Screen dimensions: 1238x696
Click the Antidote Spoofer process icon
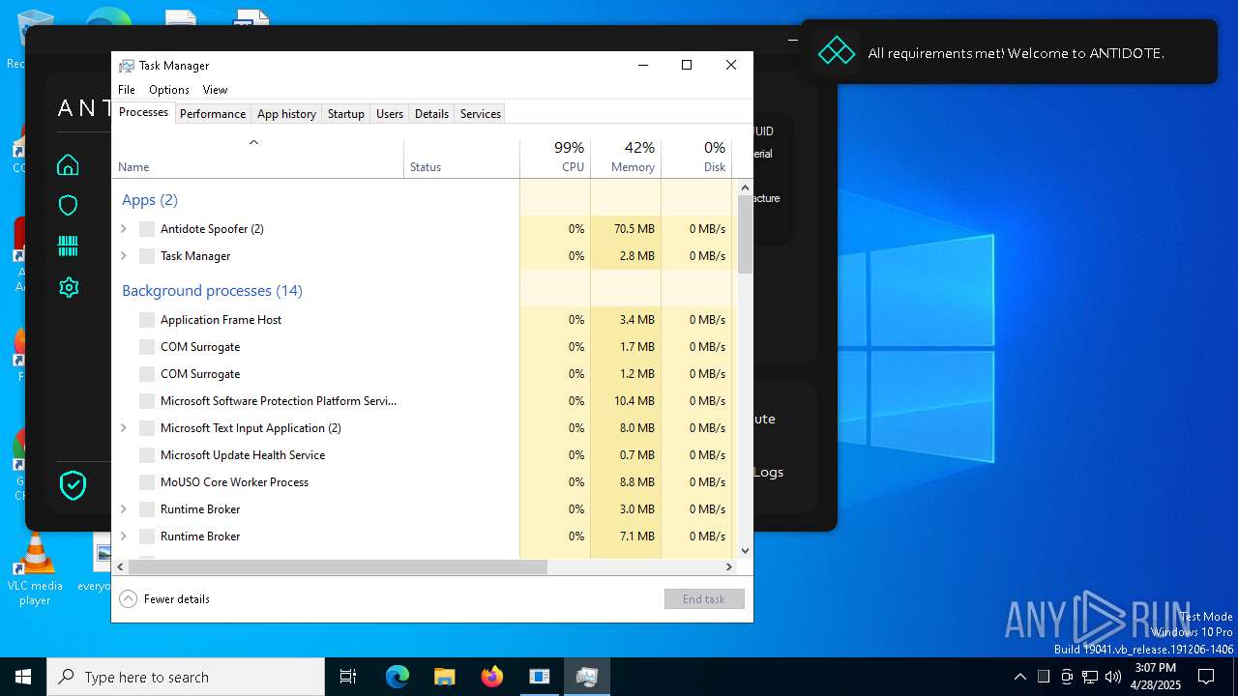point(147,229)
